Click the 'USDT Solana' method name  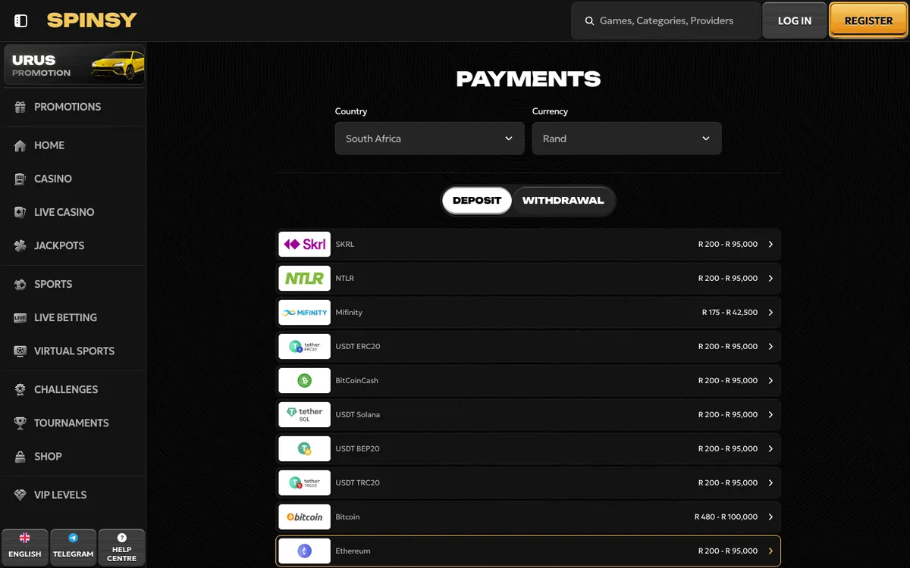pyautogui.click(x=358, y=415)
